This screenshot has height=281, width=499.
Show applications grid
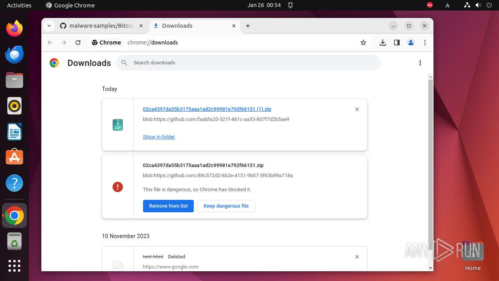(14, 266)
